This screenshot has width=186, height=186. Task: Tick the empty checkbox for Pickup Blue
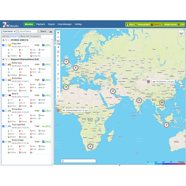point(6,111)
